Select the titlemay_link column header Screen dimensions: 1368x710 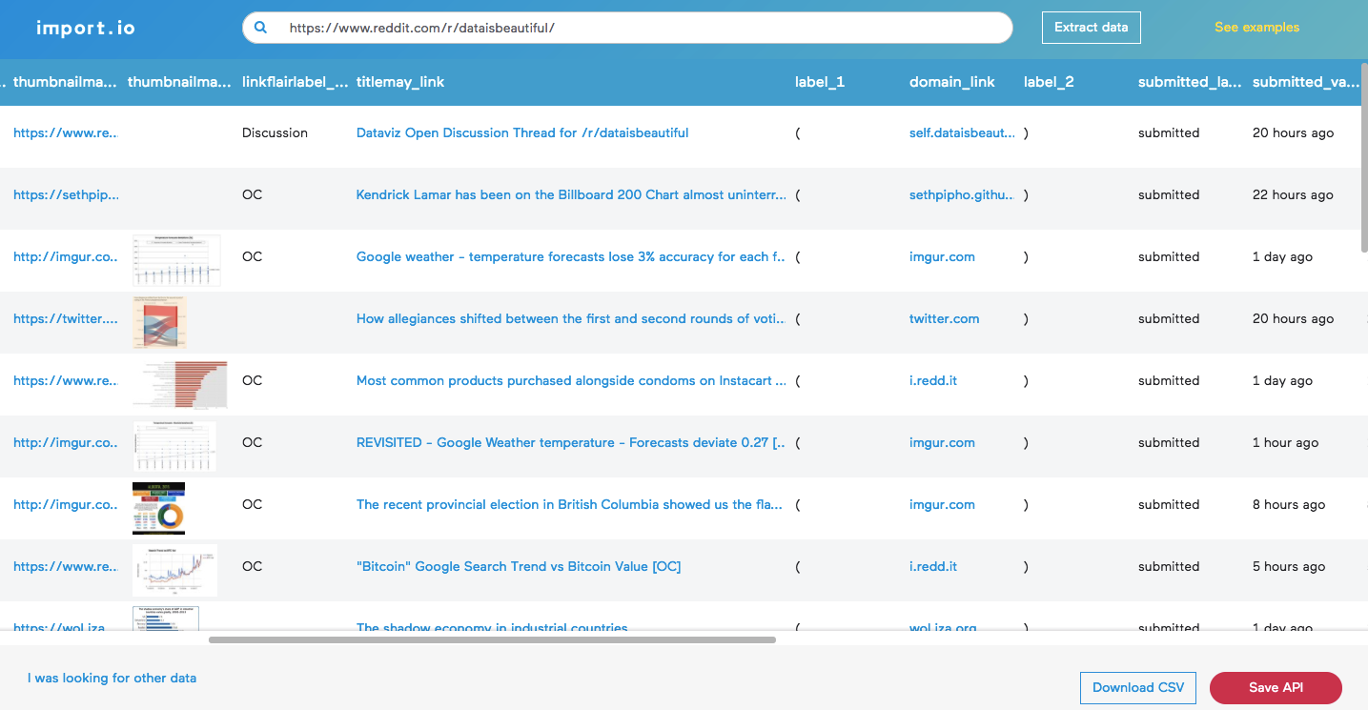pyautogui.click(x=400, y=82)
